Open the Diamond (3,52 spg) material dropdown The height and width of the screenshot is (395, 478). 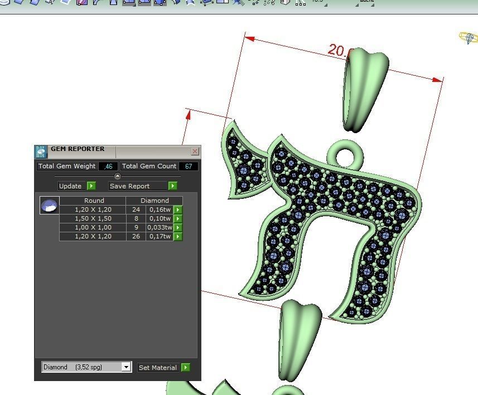pos(126,367)
